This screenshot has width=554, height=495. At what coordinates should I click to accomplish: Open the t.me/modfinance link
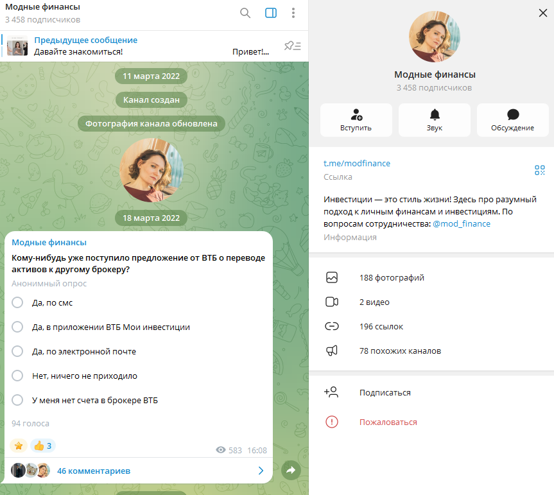357,163
